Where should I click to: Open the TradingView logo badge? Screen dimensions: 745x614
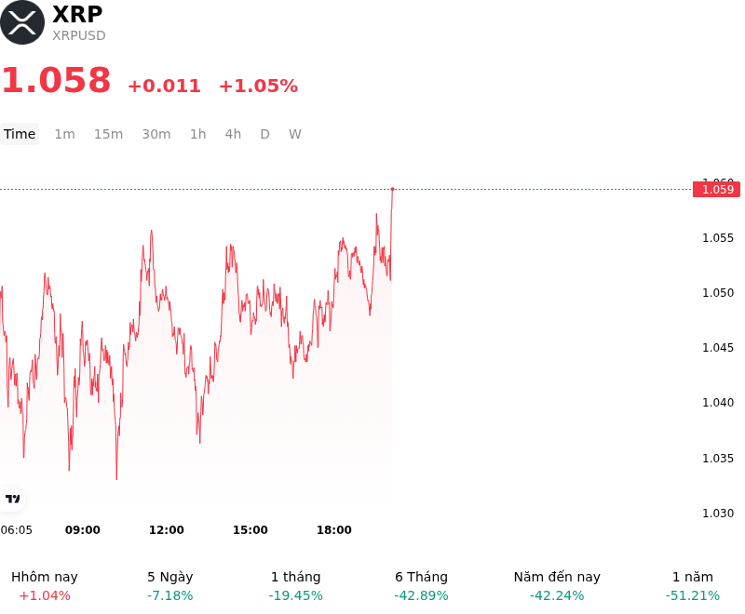[12, 499]
